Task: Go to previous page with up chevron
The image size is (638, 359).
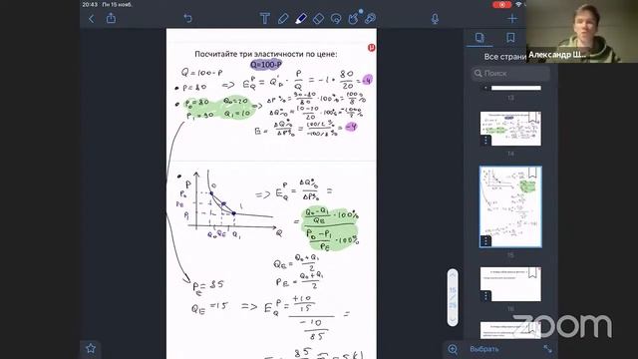Action: (x=453, y=275)
